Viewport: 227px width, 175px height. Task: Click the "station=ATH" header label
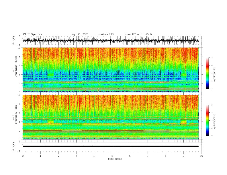[106, 34]
